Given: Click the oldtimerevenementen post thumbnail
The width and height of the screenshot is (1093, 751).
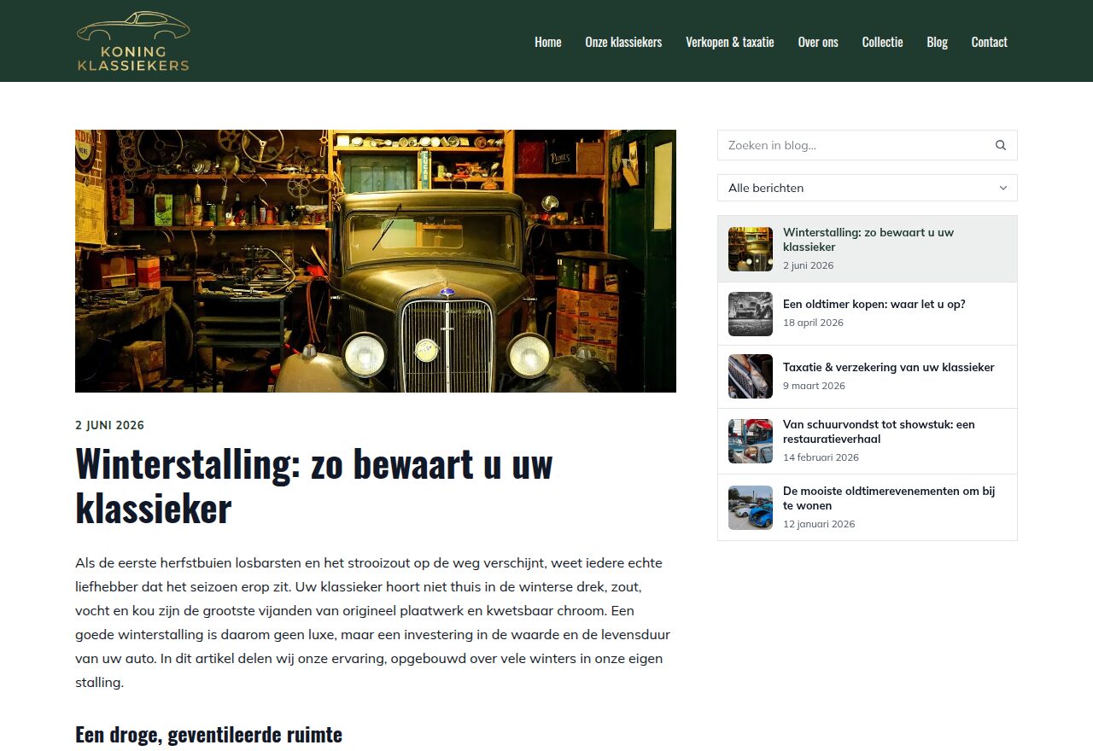Looking at the screenshot, I should [751, 508].
